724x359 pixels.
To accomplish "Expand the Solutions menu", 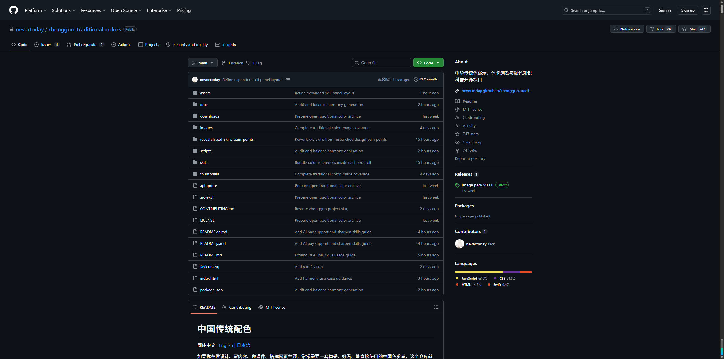I will click(64, 10).
